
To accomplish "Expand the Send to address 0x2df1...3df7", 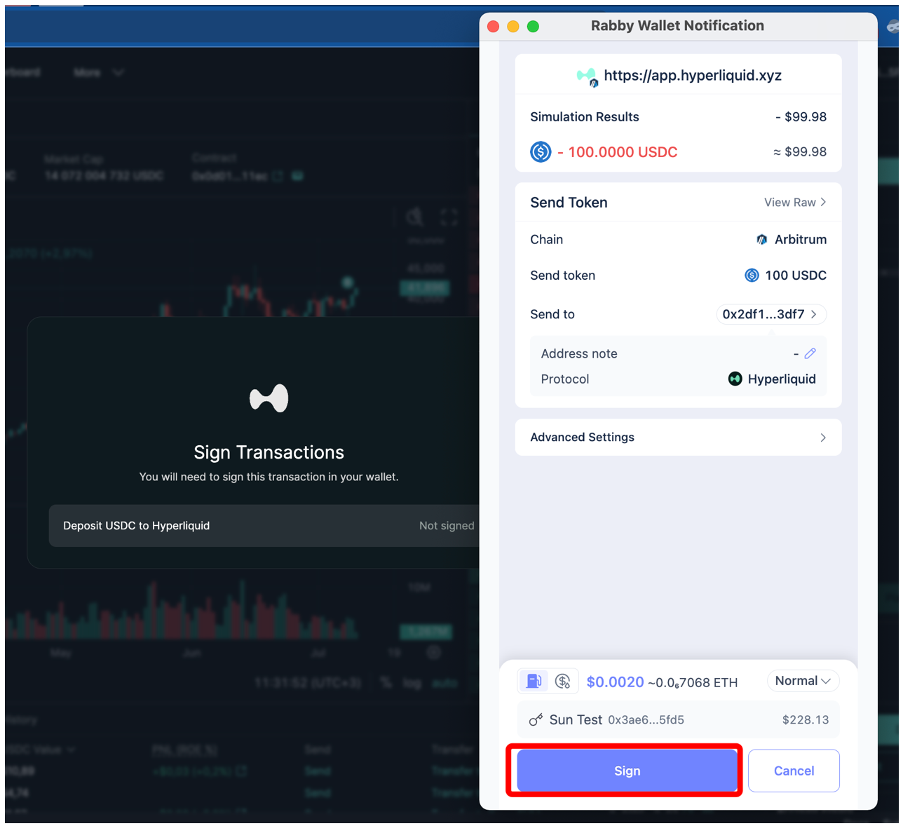I will [x=770, y=314].
